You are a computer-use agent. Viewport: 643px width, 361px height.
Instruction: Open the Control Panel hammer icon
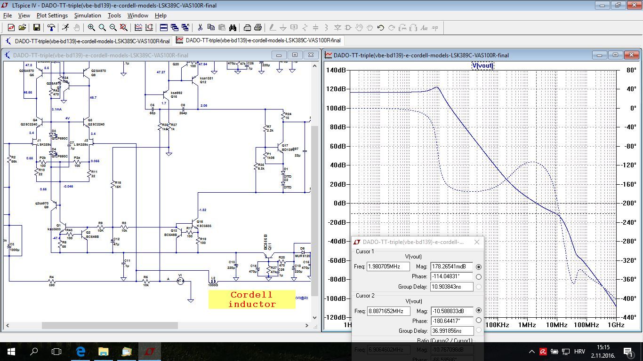[x=51, y=28]
